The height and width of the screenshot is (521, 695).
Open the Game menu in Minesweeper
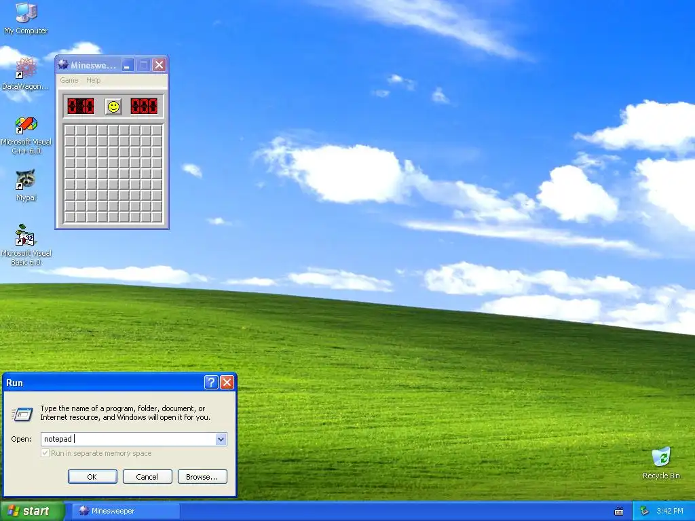(x=69, y=80)
